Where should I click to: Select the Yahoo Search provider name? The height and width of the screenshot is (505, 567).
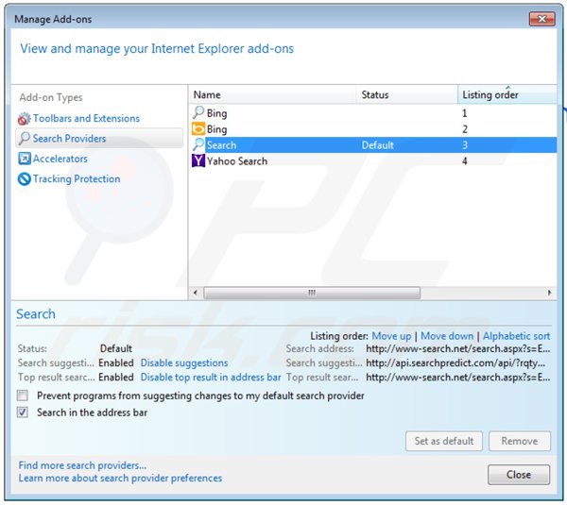[x=237, y=160]
